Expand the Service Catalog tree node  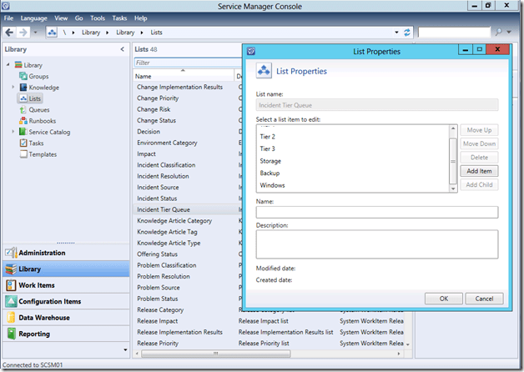13,132
